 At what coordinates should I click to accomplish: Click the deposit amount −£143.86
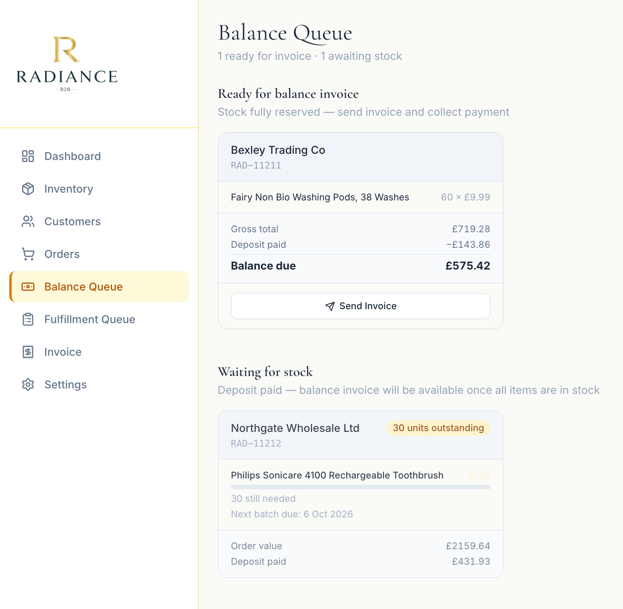(468, 245)
